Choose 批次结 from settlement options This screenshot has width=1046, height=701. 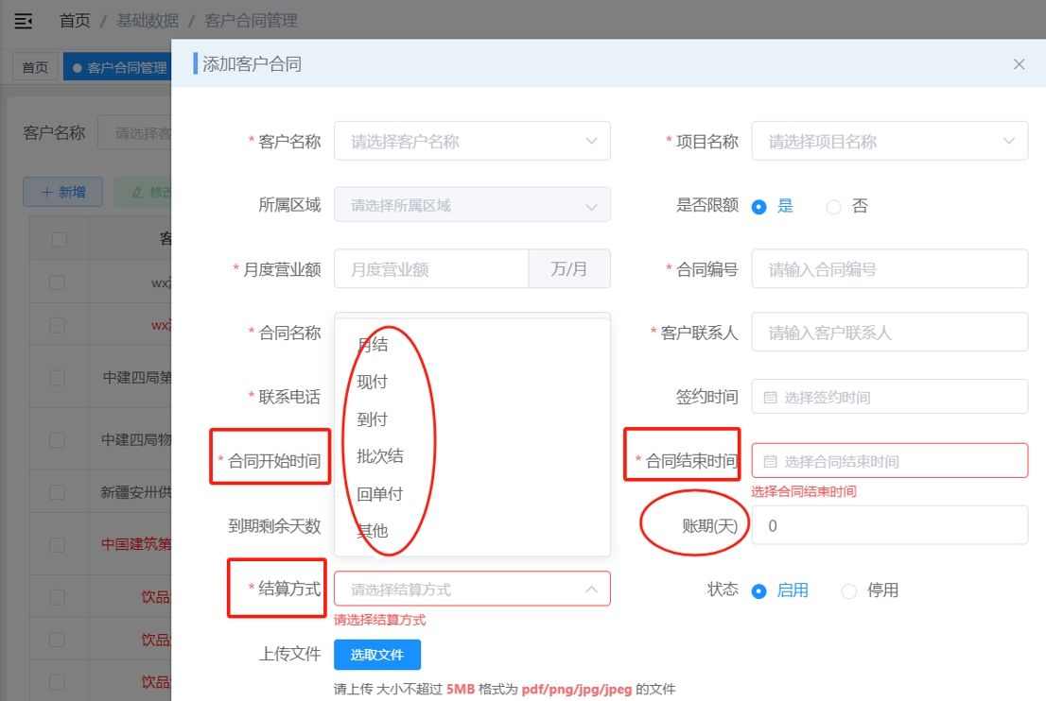380,456
